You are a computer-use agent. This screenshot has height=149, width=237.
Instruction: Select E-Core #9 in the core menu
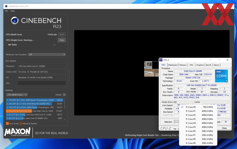[198, 143]
